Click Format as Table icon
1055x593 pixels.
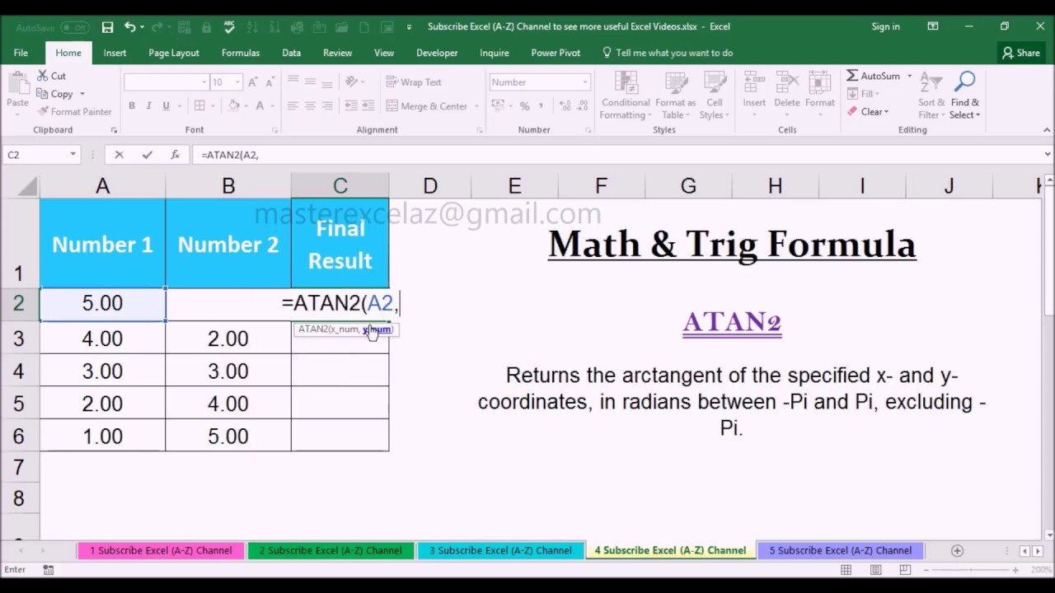pos(676,84)
